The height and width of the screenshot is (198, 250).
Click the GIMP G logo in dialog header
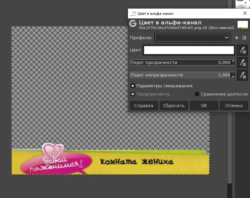point(133,23)
